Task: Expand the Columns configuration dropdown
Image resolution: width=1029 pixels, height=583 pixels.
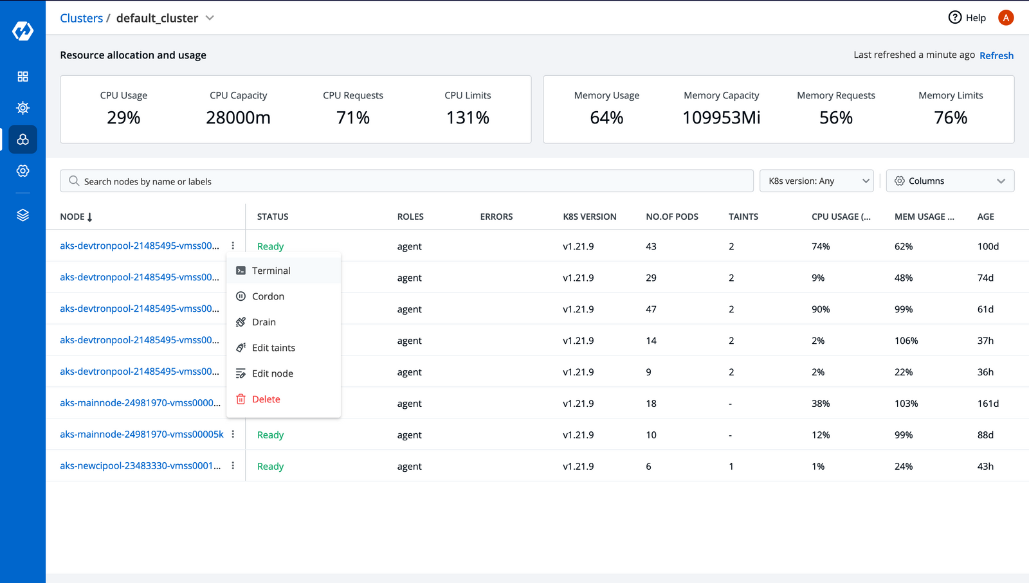Action: click(x=950, y=181)
